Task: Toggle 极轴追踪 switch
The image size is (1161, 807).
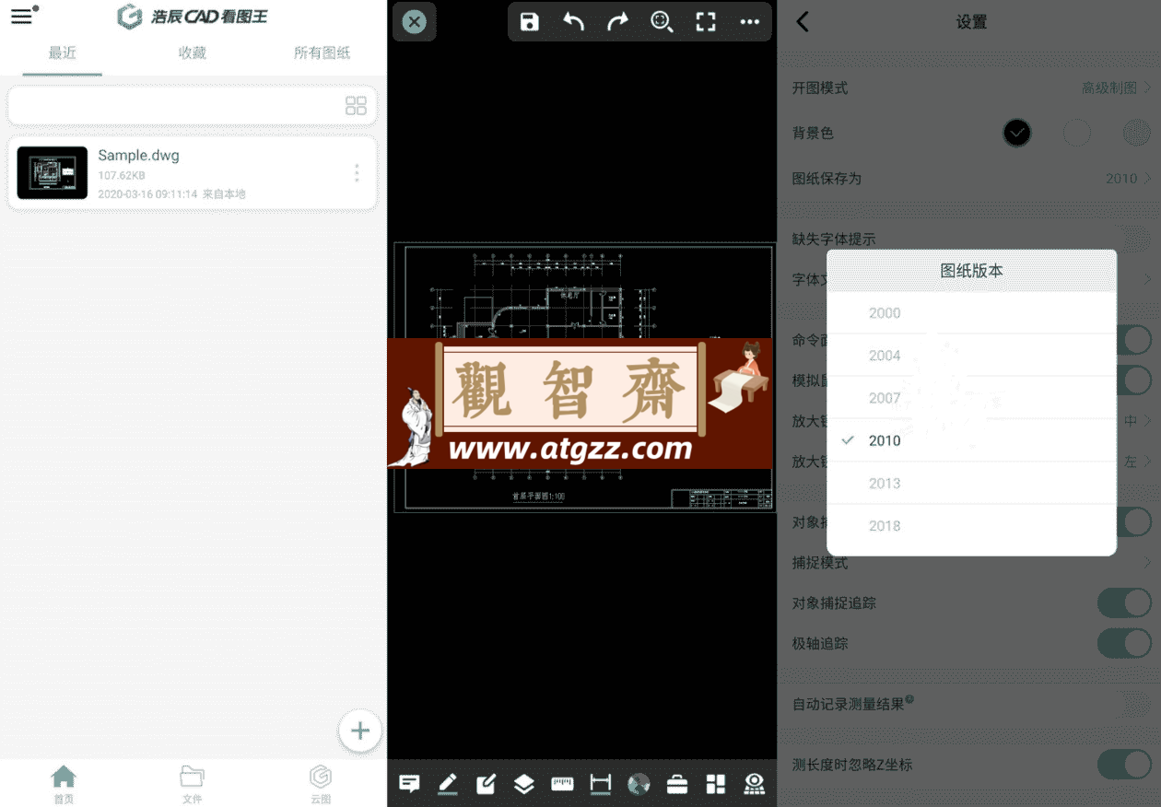Action: (1124, 643)
